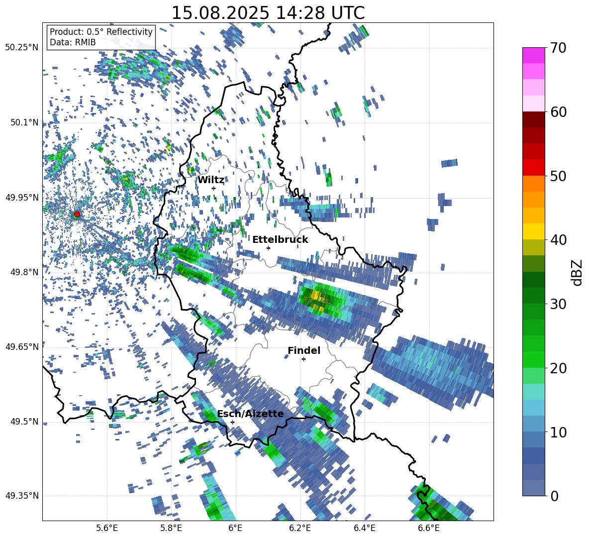This screenshot has width=589, height=538.
Task: Click the 60 value on the colorbar
Action: click(558, 112)
